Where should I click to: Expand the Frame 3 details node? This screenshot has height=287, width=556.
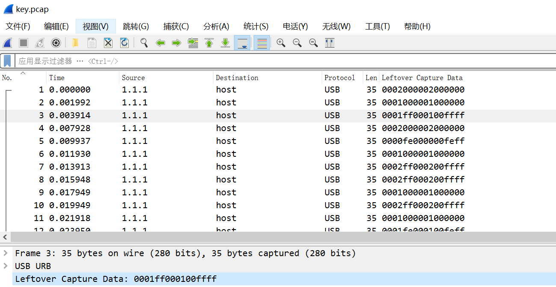coord(6,253)
